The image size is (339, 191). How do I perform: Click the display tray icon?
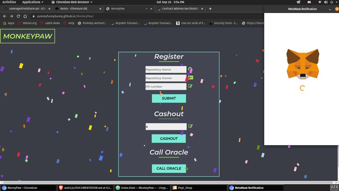click(x=299, y=2)
